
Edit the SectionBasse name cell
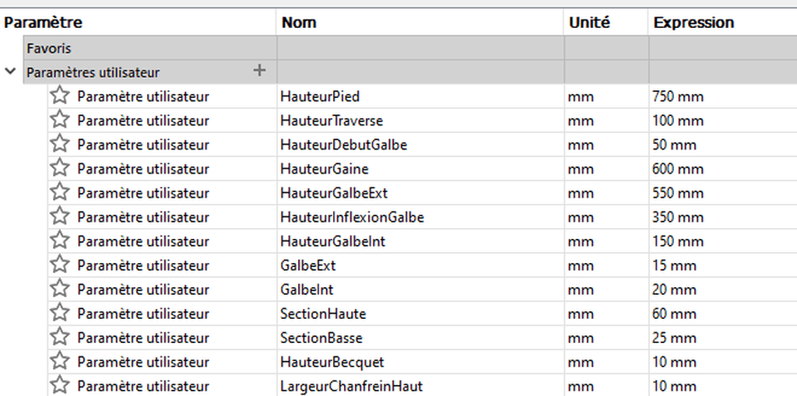coord(420,338)
